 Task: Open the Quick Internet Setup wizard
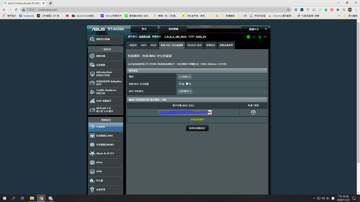105,39
